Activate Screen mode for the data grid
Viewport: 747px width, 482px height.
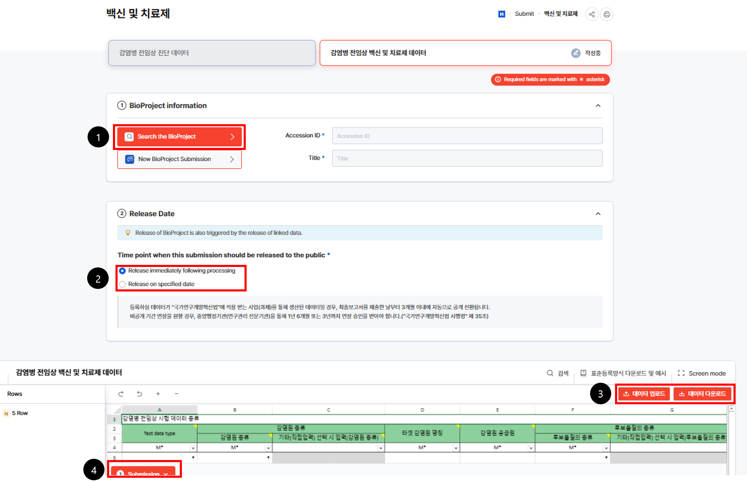[702, 373]
